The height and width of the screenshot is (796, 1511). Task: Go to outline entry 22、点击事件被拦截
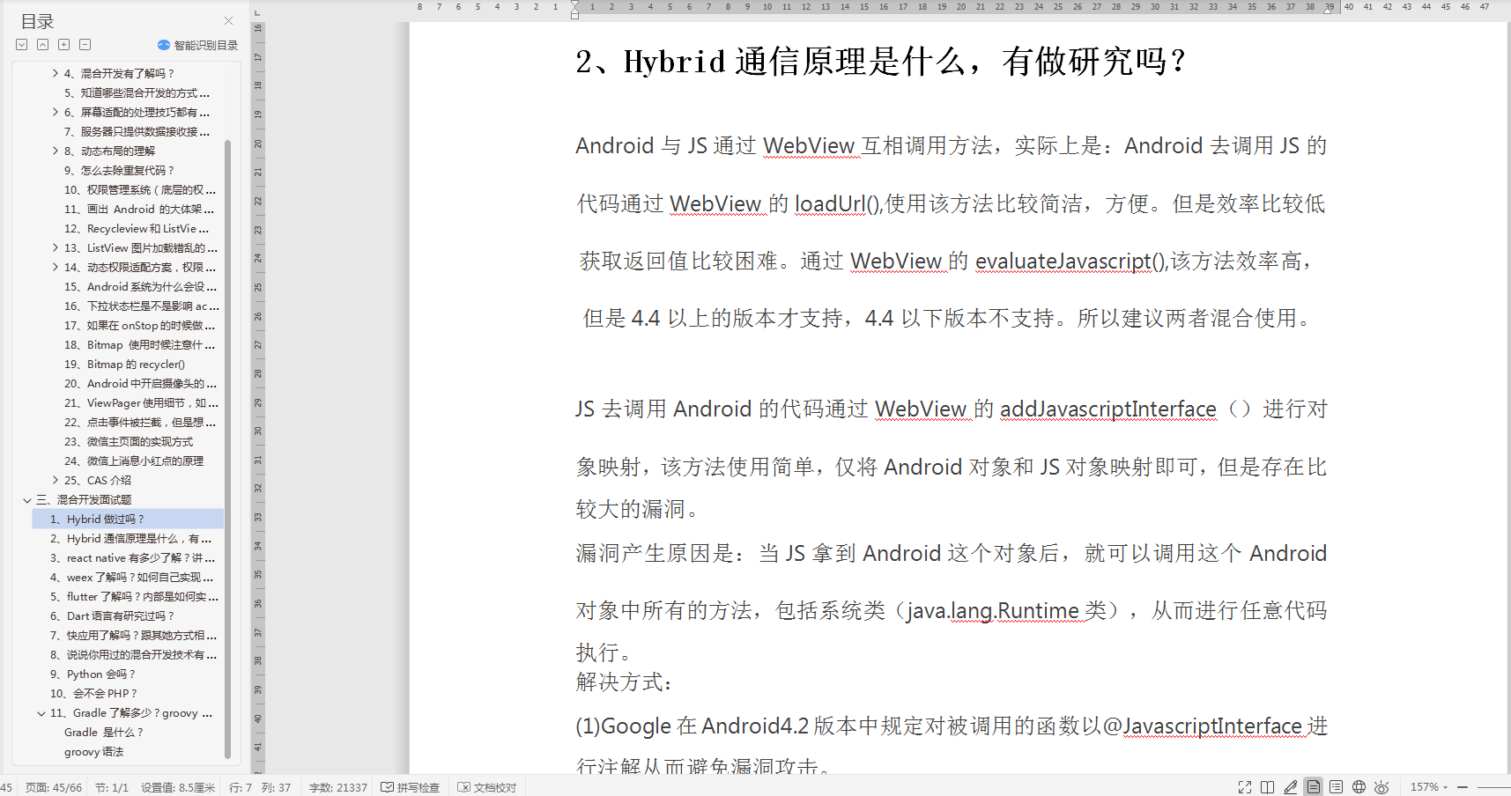[x=140, y=423]
